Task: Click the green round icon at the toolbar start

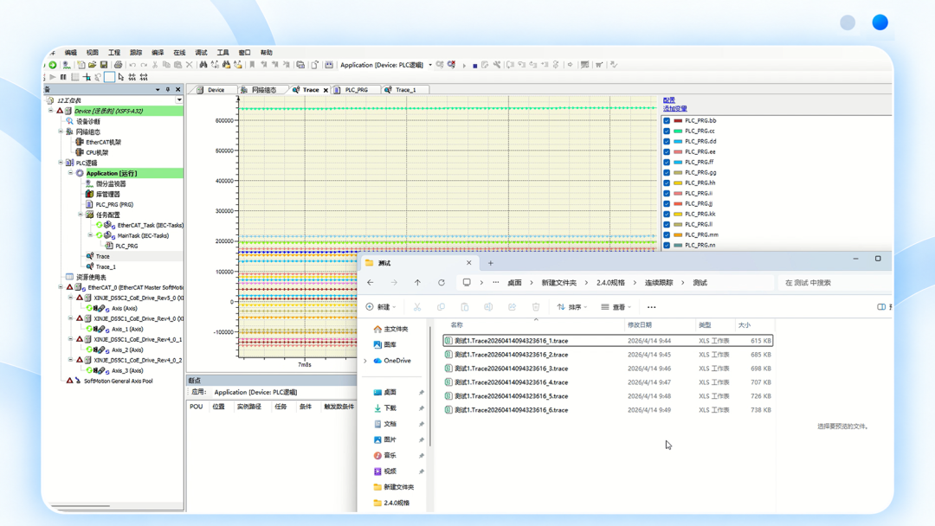Action: [53, 65]
